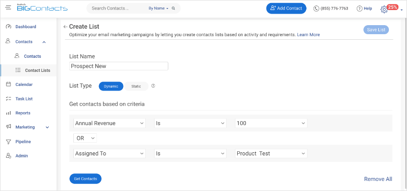Click the Admin users icon

tap(9, 156)
